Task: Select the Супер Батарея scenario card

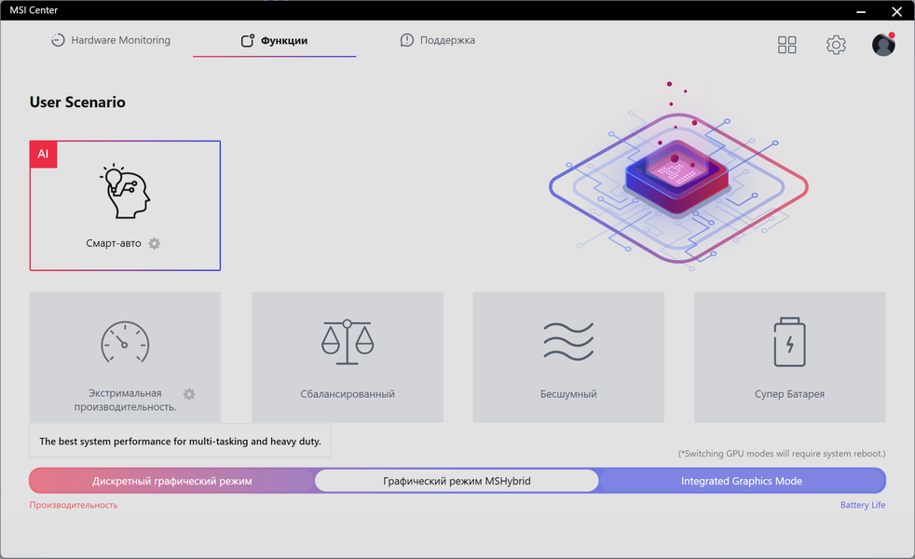Action: click(x=789, y=357)
